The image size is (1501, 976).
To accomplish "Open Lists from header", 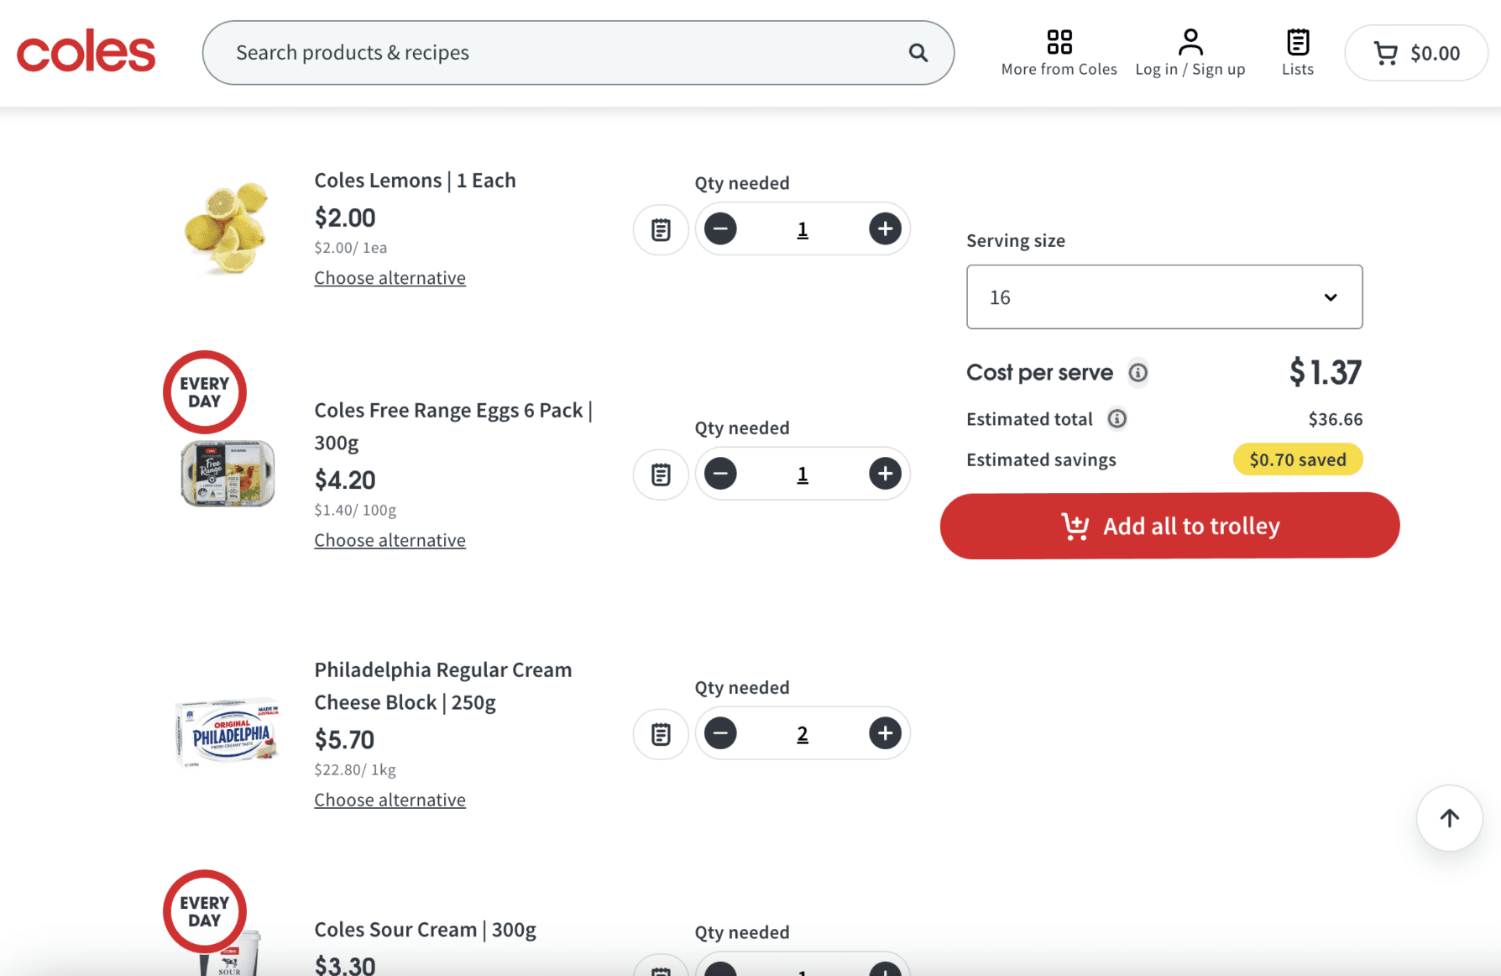I will pyautogui.click(x=1297, y=53).
